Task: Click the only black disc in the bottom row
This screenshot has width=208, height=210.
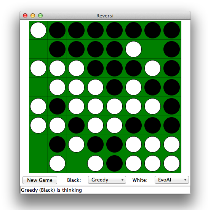Action: (x=114, y=163)
